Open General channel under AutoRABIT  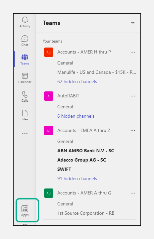(65, 107)
